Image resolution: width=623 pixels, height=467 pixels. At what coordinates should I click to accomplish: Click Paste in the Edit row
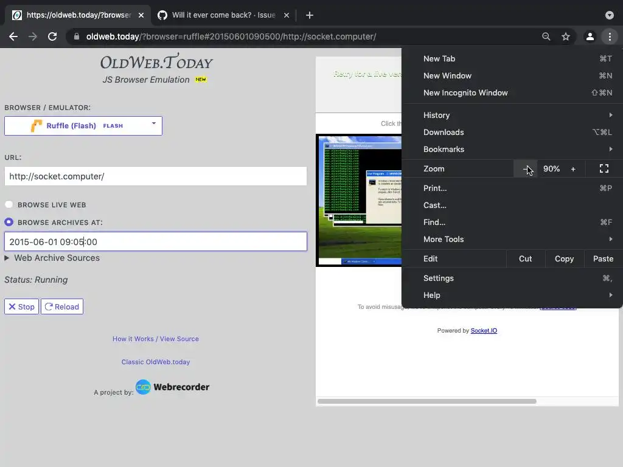603,258
